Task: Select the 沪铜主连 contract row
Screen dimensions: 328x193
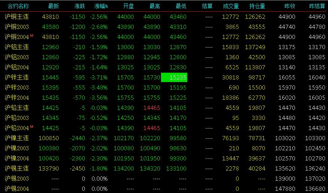Action: coord(164,17)
